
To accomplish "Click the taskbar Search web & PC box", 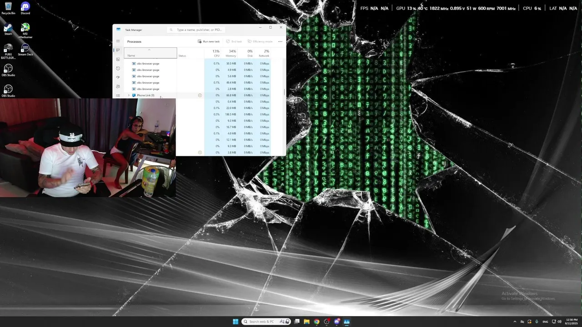I will (x=266, y=322).
